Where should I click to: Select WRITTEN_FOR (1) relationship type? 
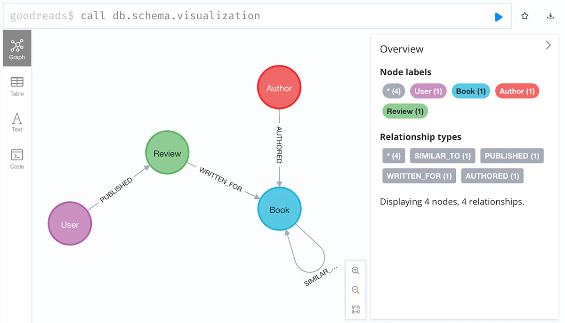pyautogui.click(x=419, y=176)
